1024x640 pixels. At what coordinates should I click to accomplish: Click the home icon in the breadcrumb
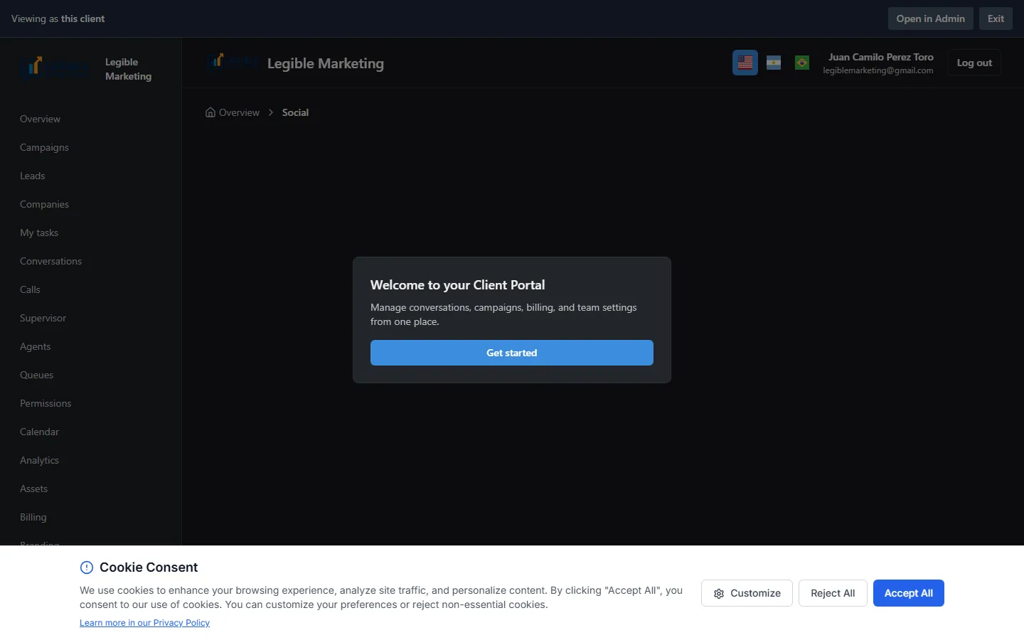210,112
